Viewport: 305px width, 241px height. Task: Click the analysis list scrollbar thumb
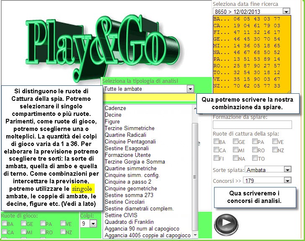[195, 177]
